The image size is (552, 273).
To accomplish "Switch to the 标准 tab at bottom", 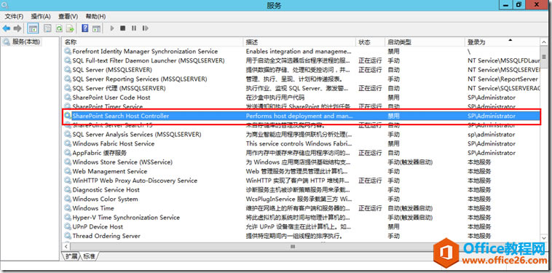I will [x=89, y=256].
